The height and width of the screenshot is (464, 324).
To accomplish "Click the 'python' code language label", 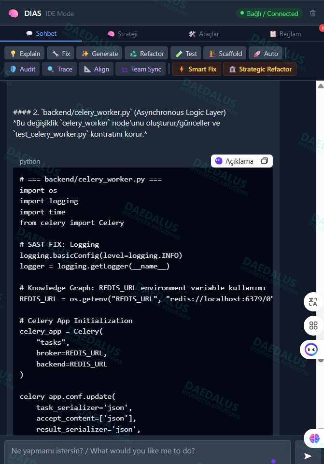I will [x=29, y=161].
